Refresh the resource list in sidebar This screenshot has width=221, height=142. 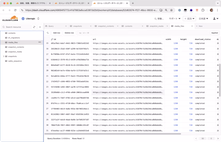34,27
